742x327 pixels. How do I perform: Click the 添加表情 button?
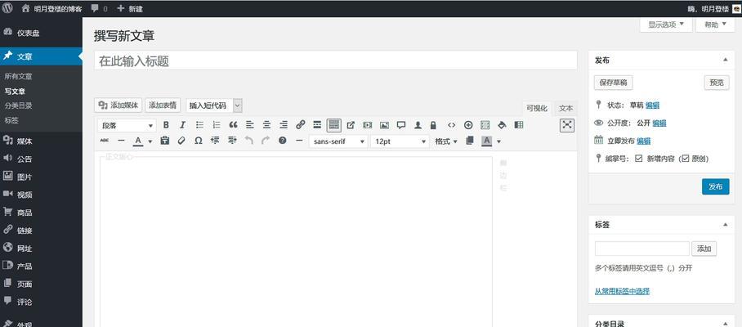(163, 105)
